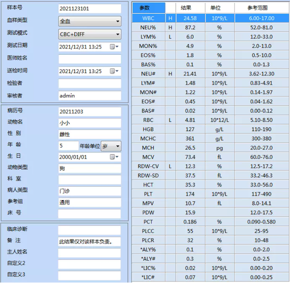Click the empty 自定义3 input field

coord(89,275)
